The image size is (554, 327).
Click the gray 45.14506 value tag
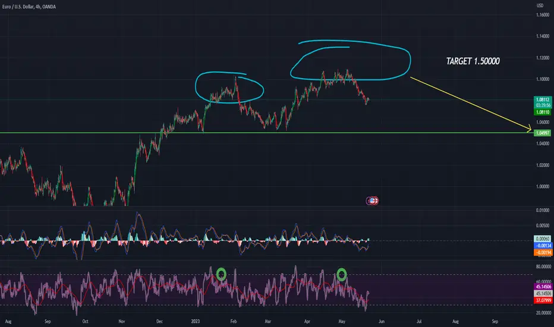click(x=543, y=294)
